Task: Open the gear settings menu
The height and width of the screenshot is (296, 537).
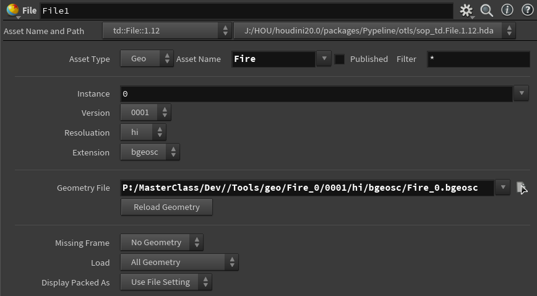Action: tap(466, 11)
